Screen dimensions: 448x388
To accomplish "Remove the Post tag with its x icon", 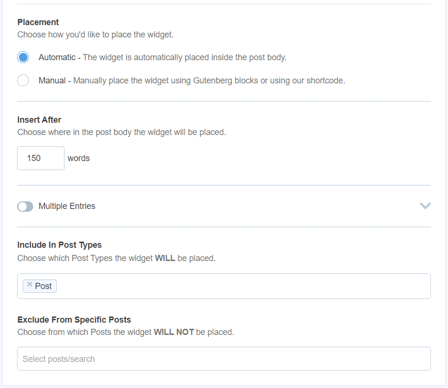I will [x=30, y=285].
